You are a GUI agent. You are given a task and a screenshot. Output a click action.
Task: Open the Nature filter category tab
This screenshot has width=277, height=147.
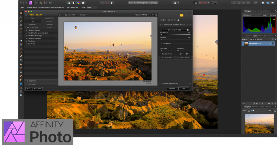[x=49, y=21]
